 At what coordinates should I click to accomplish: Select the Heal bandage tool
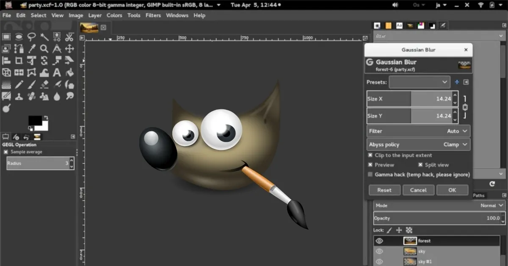(x=32, y=97)
